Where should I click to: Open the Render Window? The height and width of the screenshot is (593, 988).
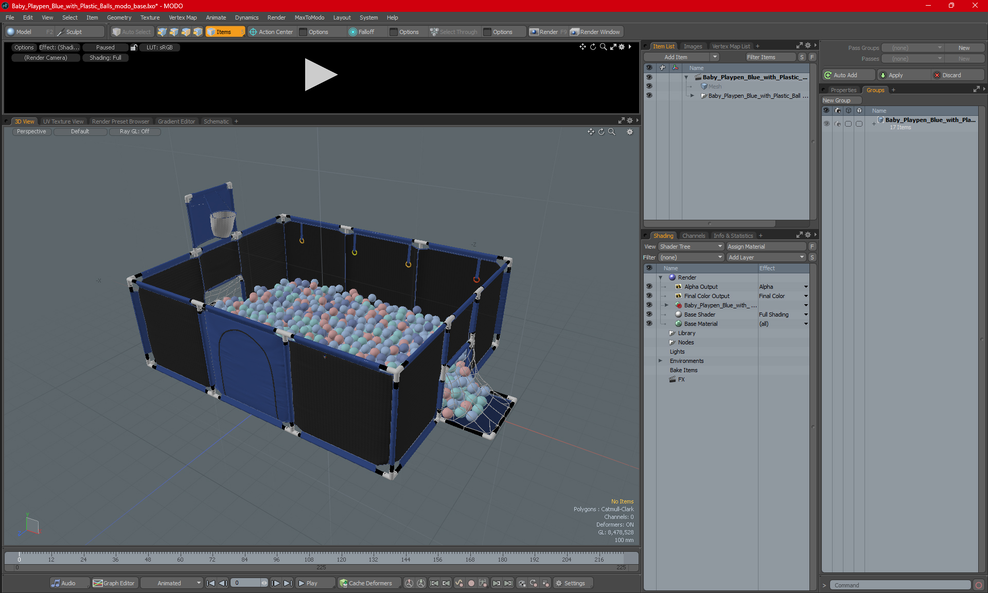[596, 32]
